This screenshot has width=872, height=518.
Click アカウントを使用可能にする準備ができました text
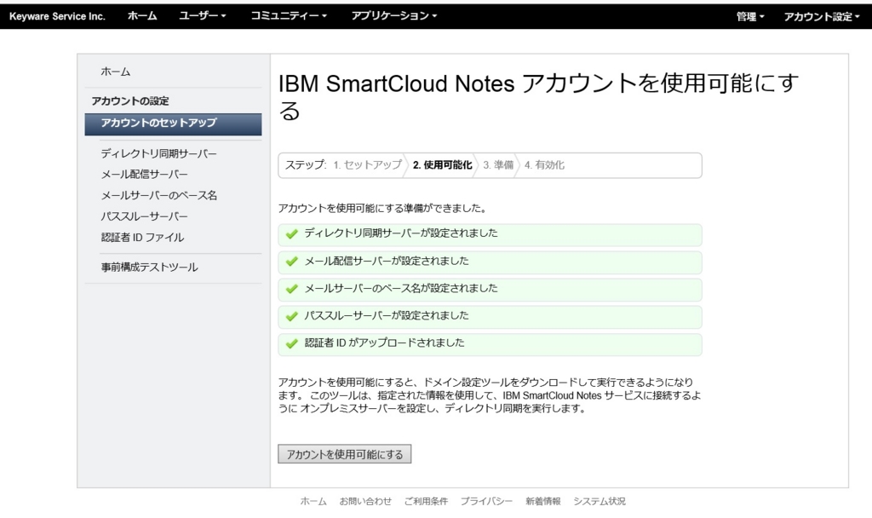coord(383,209)
